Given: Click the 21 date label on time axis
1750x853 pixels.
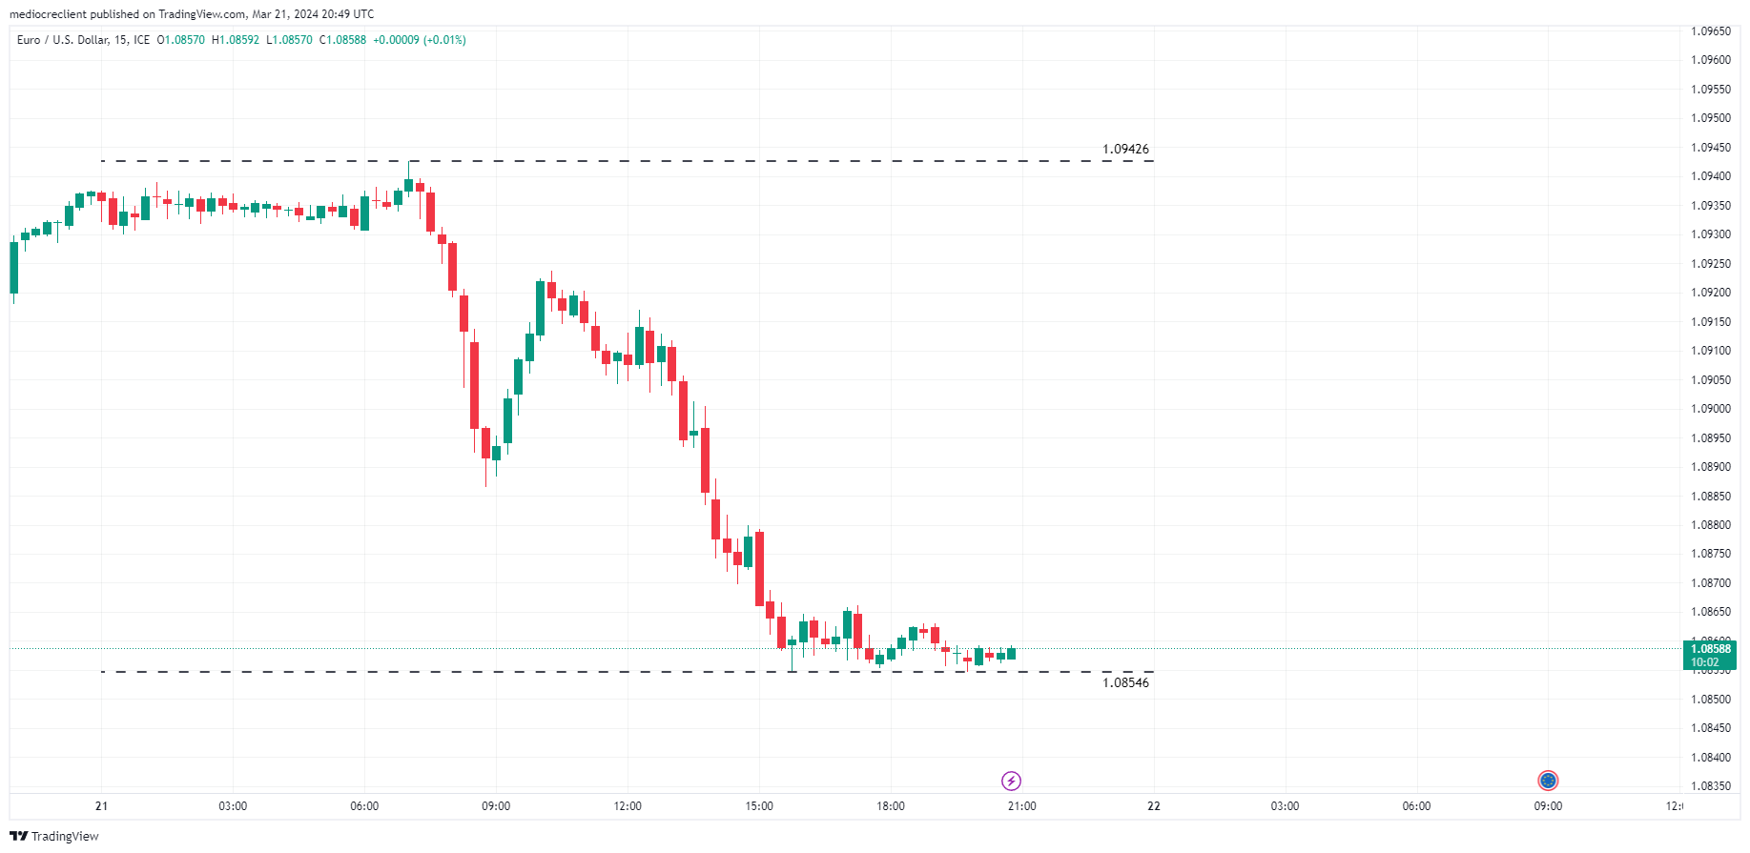Looking at the screenshot, I should click(x=101, y=806).
